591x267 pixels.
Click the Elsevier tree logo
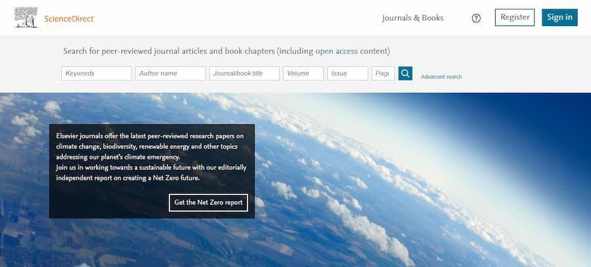[x=26, y=18]
